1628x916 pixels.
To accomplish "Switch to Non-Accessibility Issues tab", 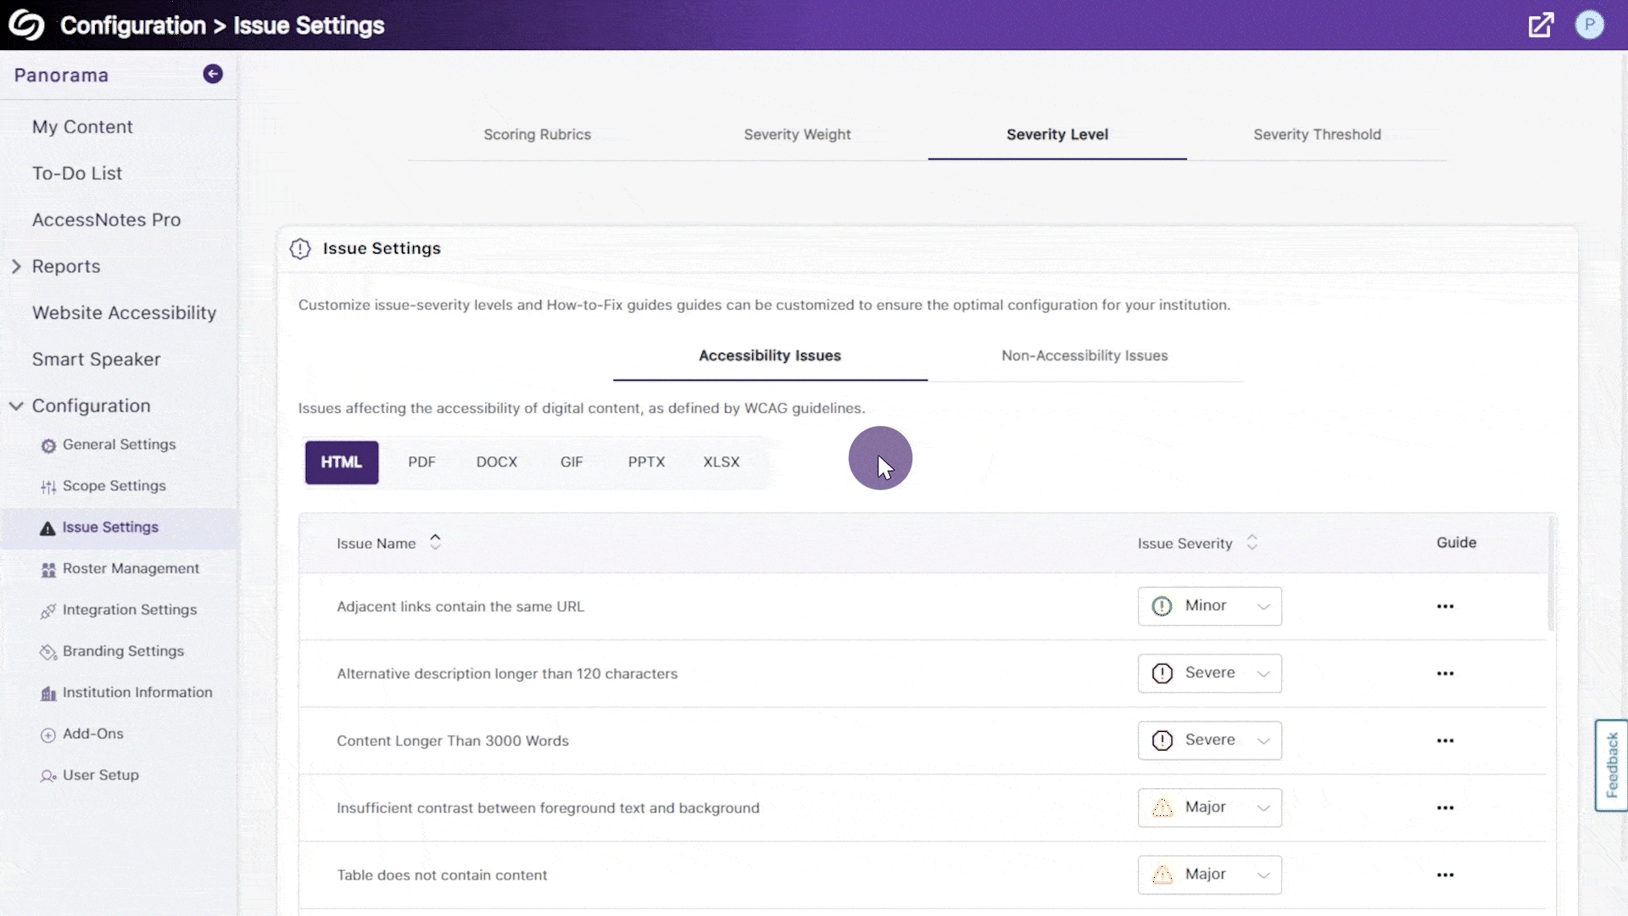I will click(x=1084, y=356).
